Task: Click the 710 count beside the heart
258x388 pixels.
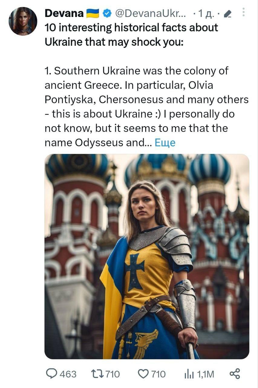Action: [158, 374]
